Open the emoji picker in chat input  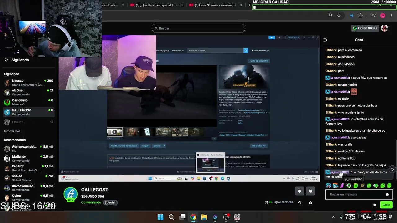click(387, 195)
